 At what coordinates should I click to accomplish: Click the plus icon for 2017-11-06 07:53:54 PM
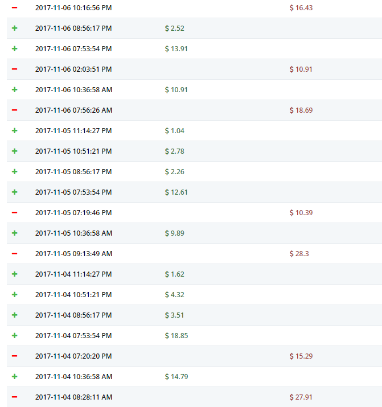point(15,49)
